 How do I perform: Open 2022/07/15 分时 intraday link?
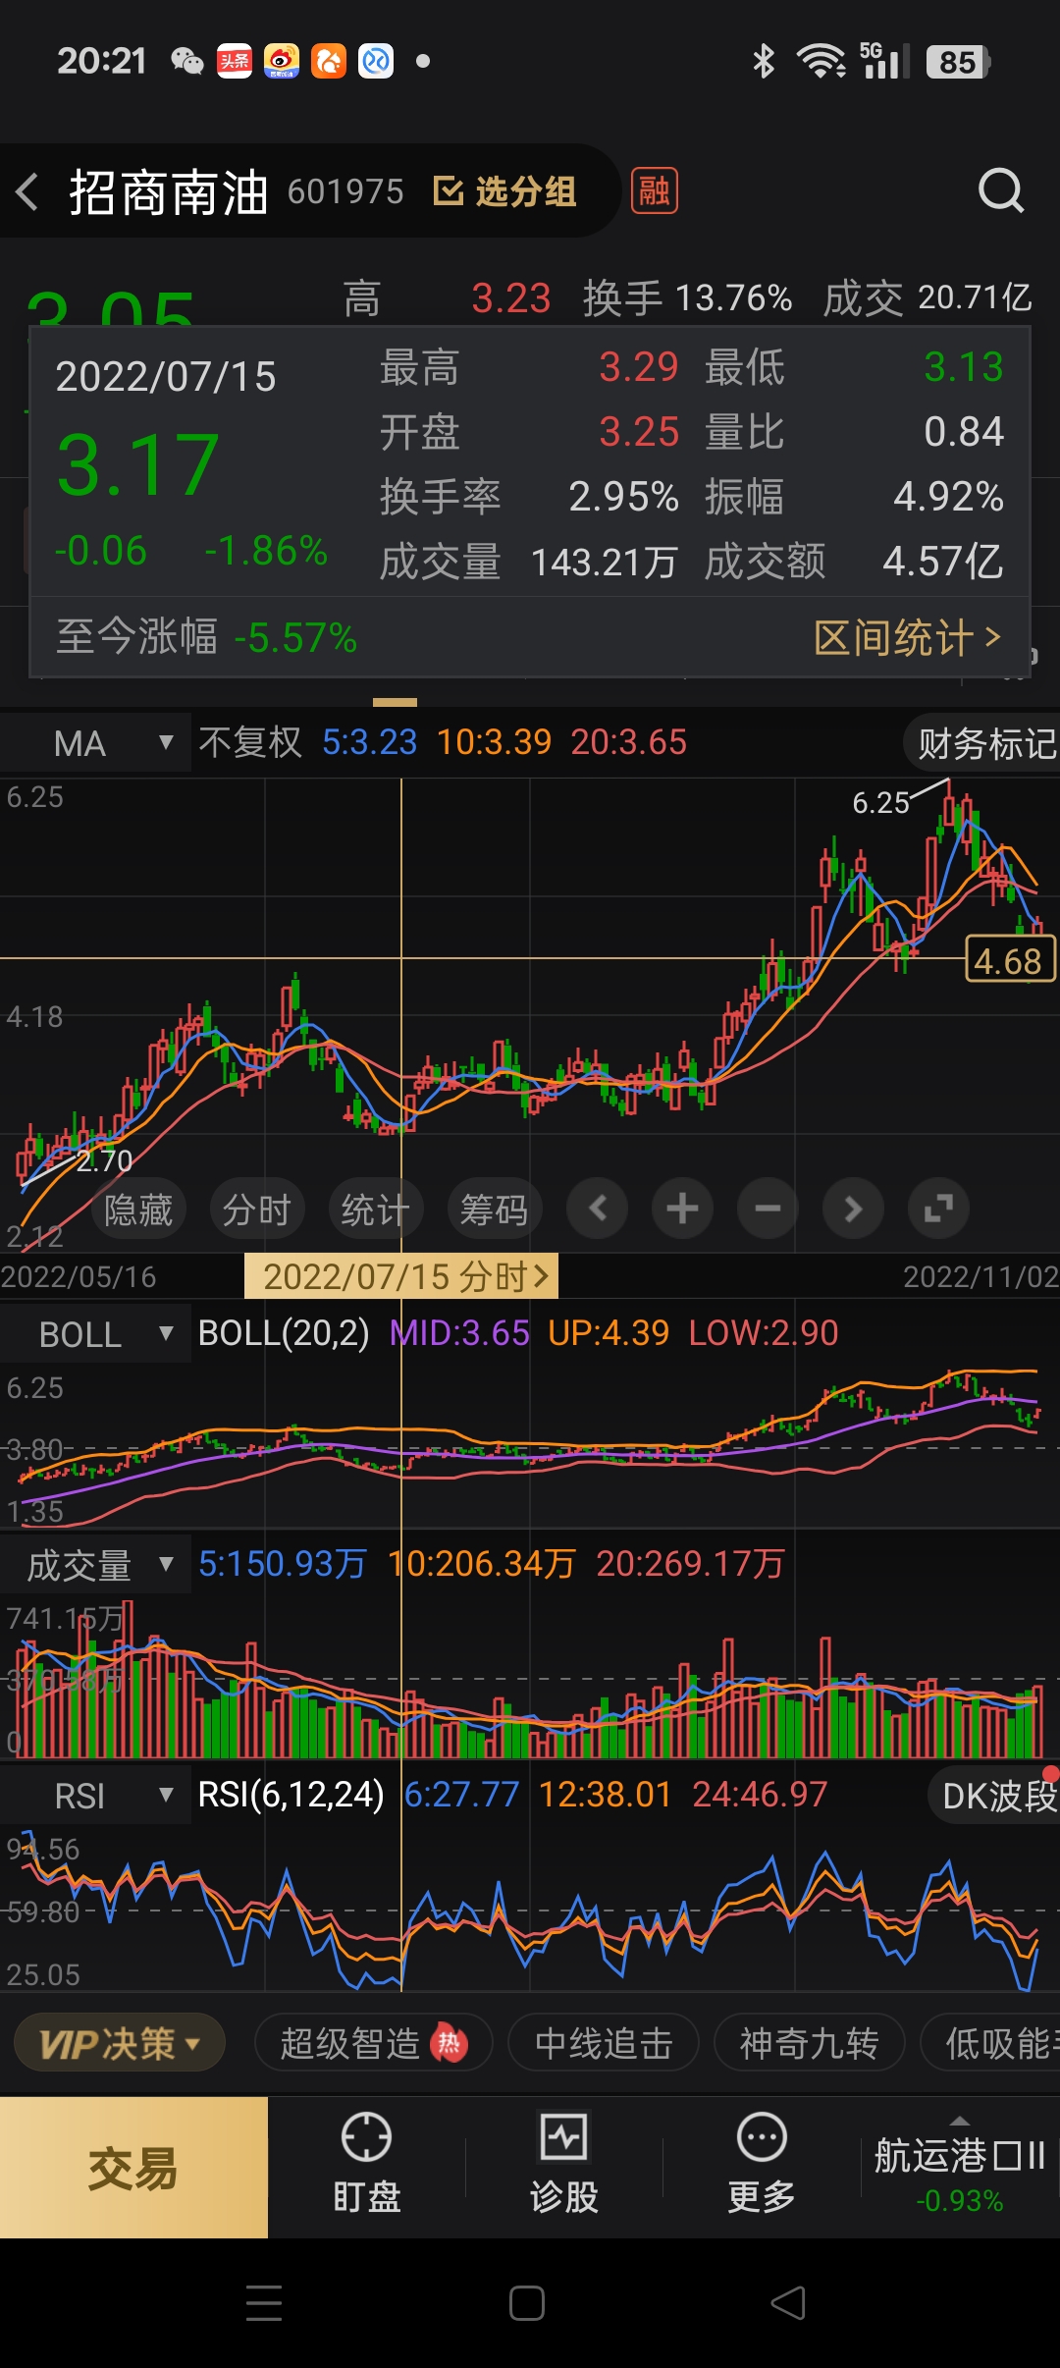pos(401,1276)
